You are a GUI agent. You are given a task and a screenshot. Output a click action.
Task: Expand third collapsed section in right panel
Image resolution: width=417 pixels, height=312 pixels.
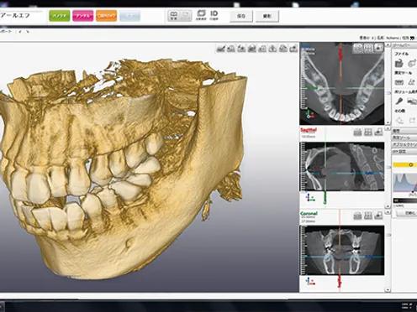(404, 144)
